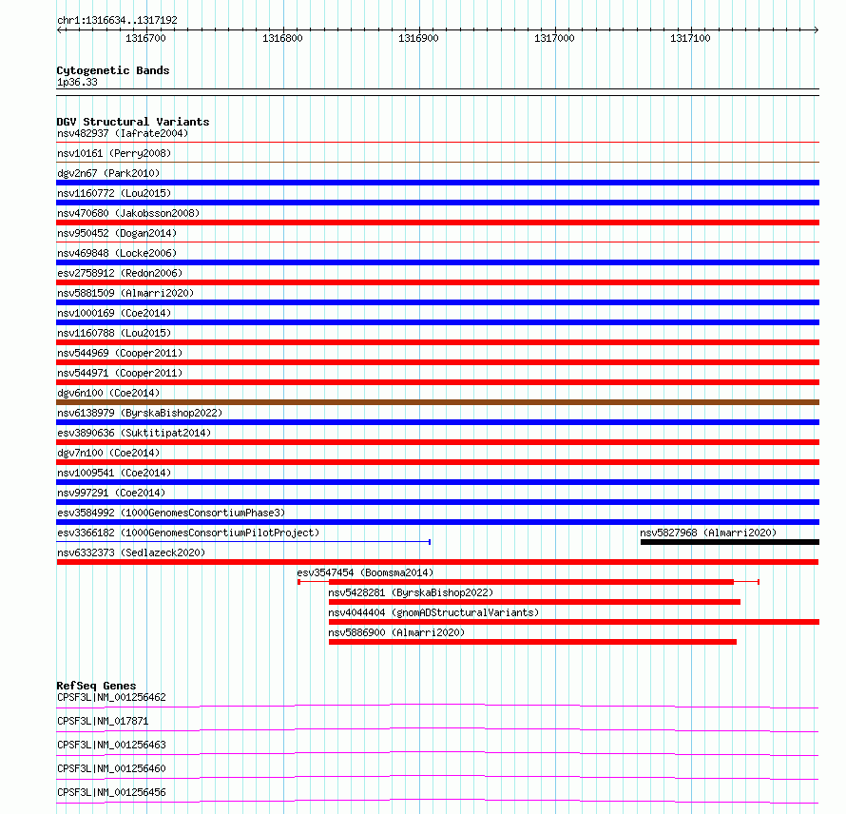Click the chr1:1316634..1317192 coordinate label
This screenshot has height=814, width=846.
click(x=117, y=20)
